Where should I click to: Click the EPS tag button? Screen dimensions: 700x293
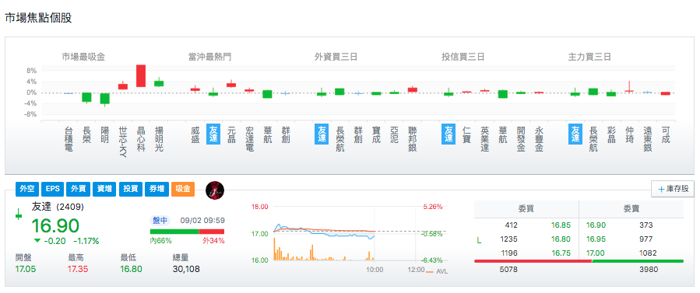(53, 190)
